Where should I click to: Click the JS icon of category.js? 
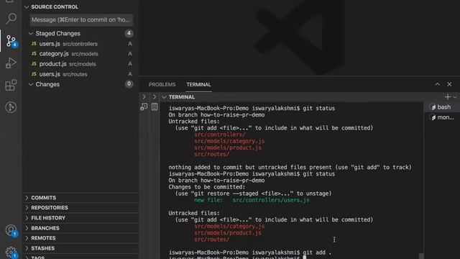coord(34,54)
